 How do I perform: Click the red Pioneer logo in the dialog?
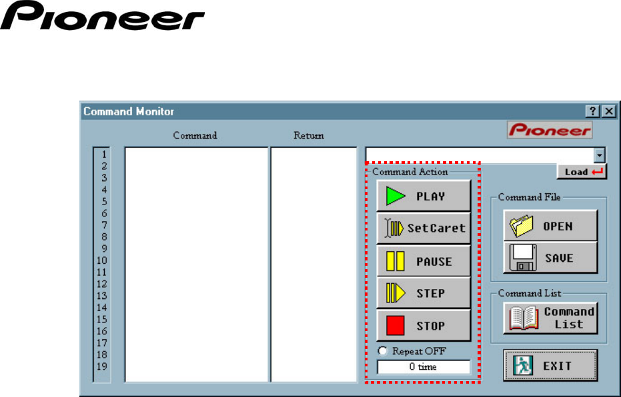click(x=550, y=130)
